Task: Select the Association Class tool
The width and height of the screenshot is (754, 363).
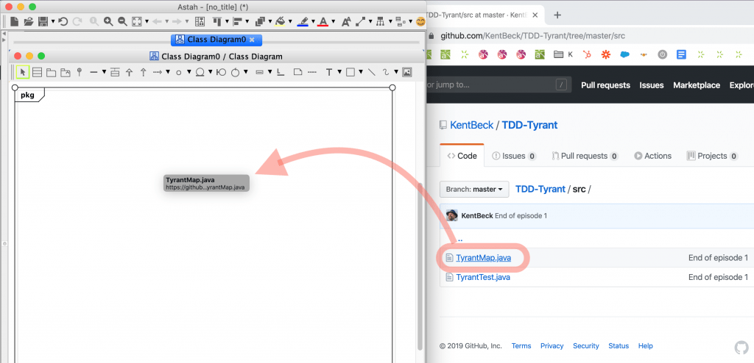Action: 114,72
